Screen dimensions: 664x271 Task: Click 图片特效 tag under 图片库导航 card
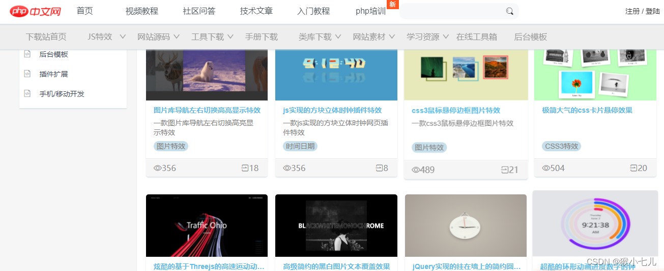point(171,146)
